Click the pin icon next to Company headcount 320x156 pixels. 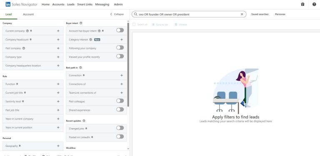tap(30, 39)
